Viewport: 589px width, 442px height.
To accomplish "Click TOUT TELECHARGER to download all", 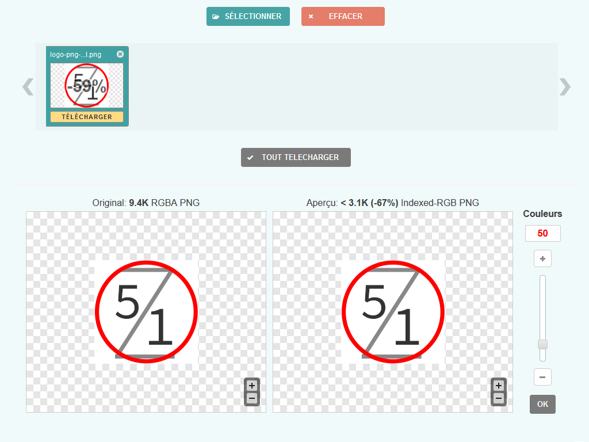I will tap(296, 157).
